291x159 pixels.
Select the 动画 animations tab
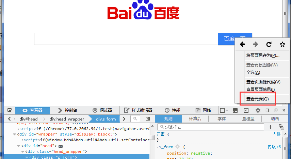tap(275, 119)
